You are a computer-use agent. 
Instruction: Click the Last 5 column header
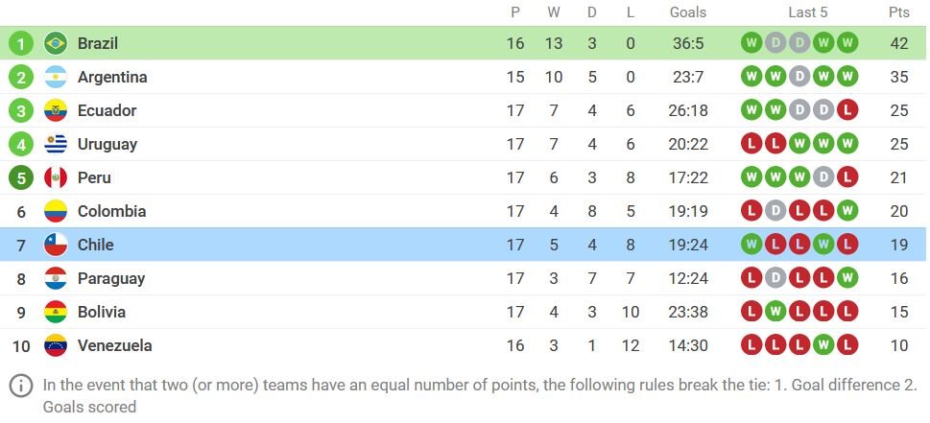tap(807, 12)
